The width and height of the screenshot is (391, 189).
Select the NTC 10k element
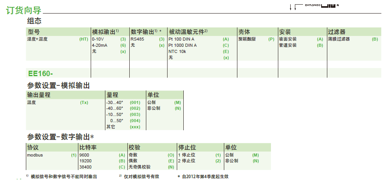tap(177, 52)
